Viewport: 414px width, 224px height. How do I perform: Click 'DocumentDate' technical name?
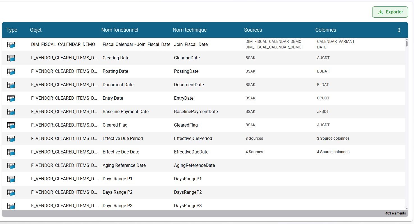189,85
